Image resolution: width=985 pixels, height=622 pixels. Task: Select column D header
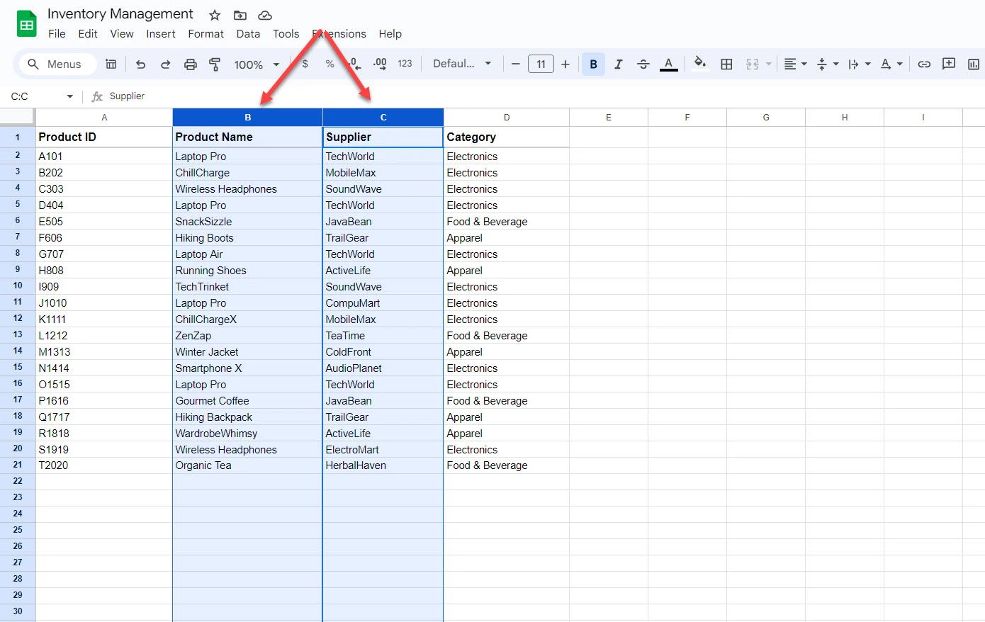point(507,118)
